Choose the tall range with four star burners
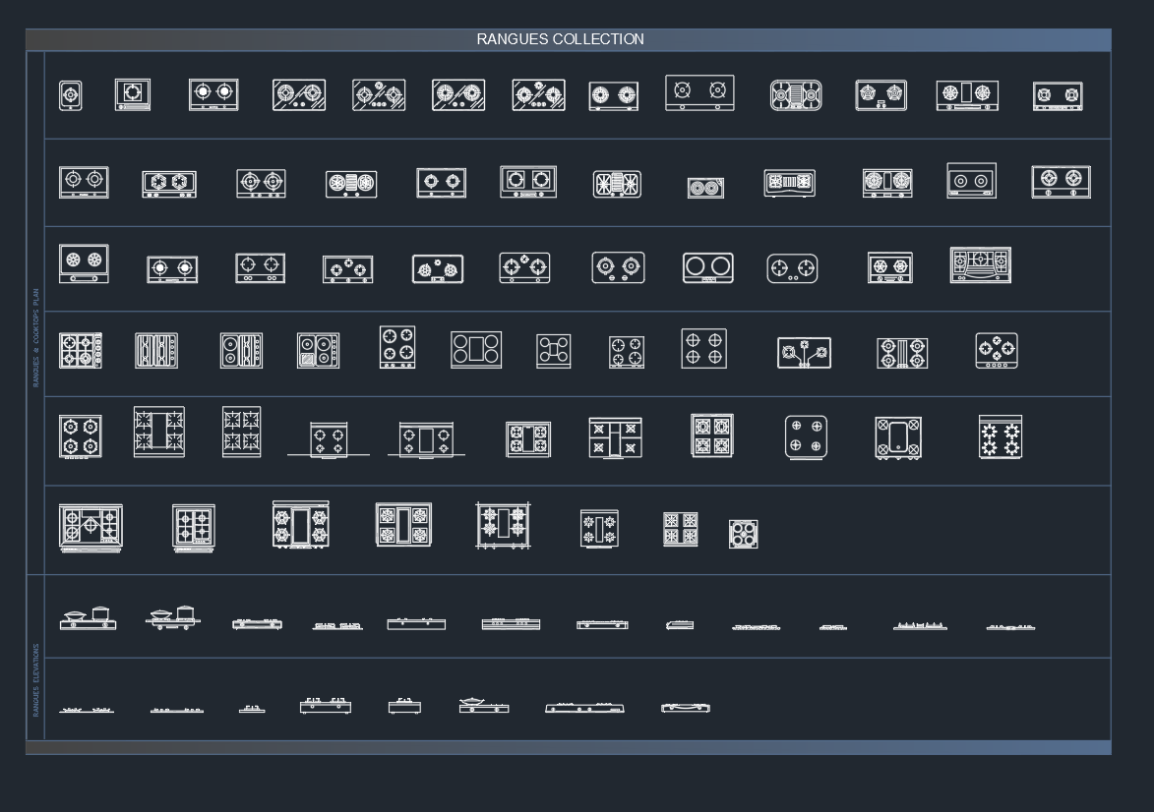Image resolution: width=1154 pixels, height=812 pixels. point(241,432)
